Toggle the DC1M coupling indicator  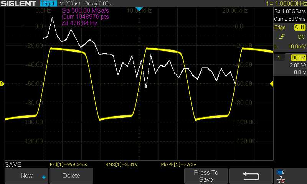pyautogui.click(x=298, y=58)
